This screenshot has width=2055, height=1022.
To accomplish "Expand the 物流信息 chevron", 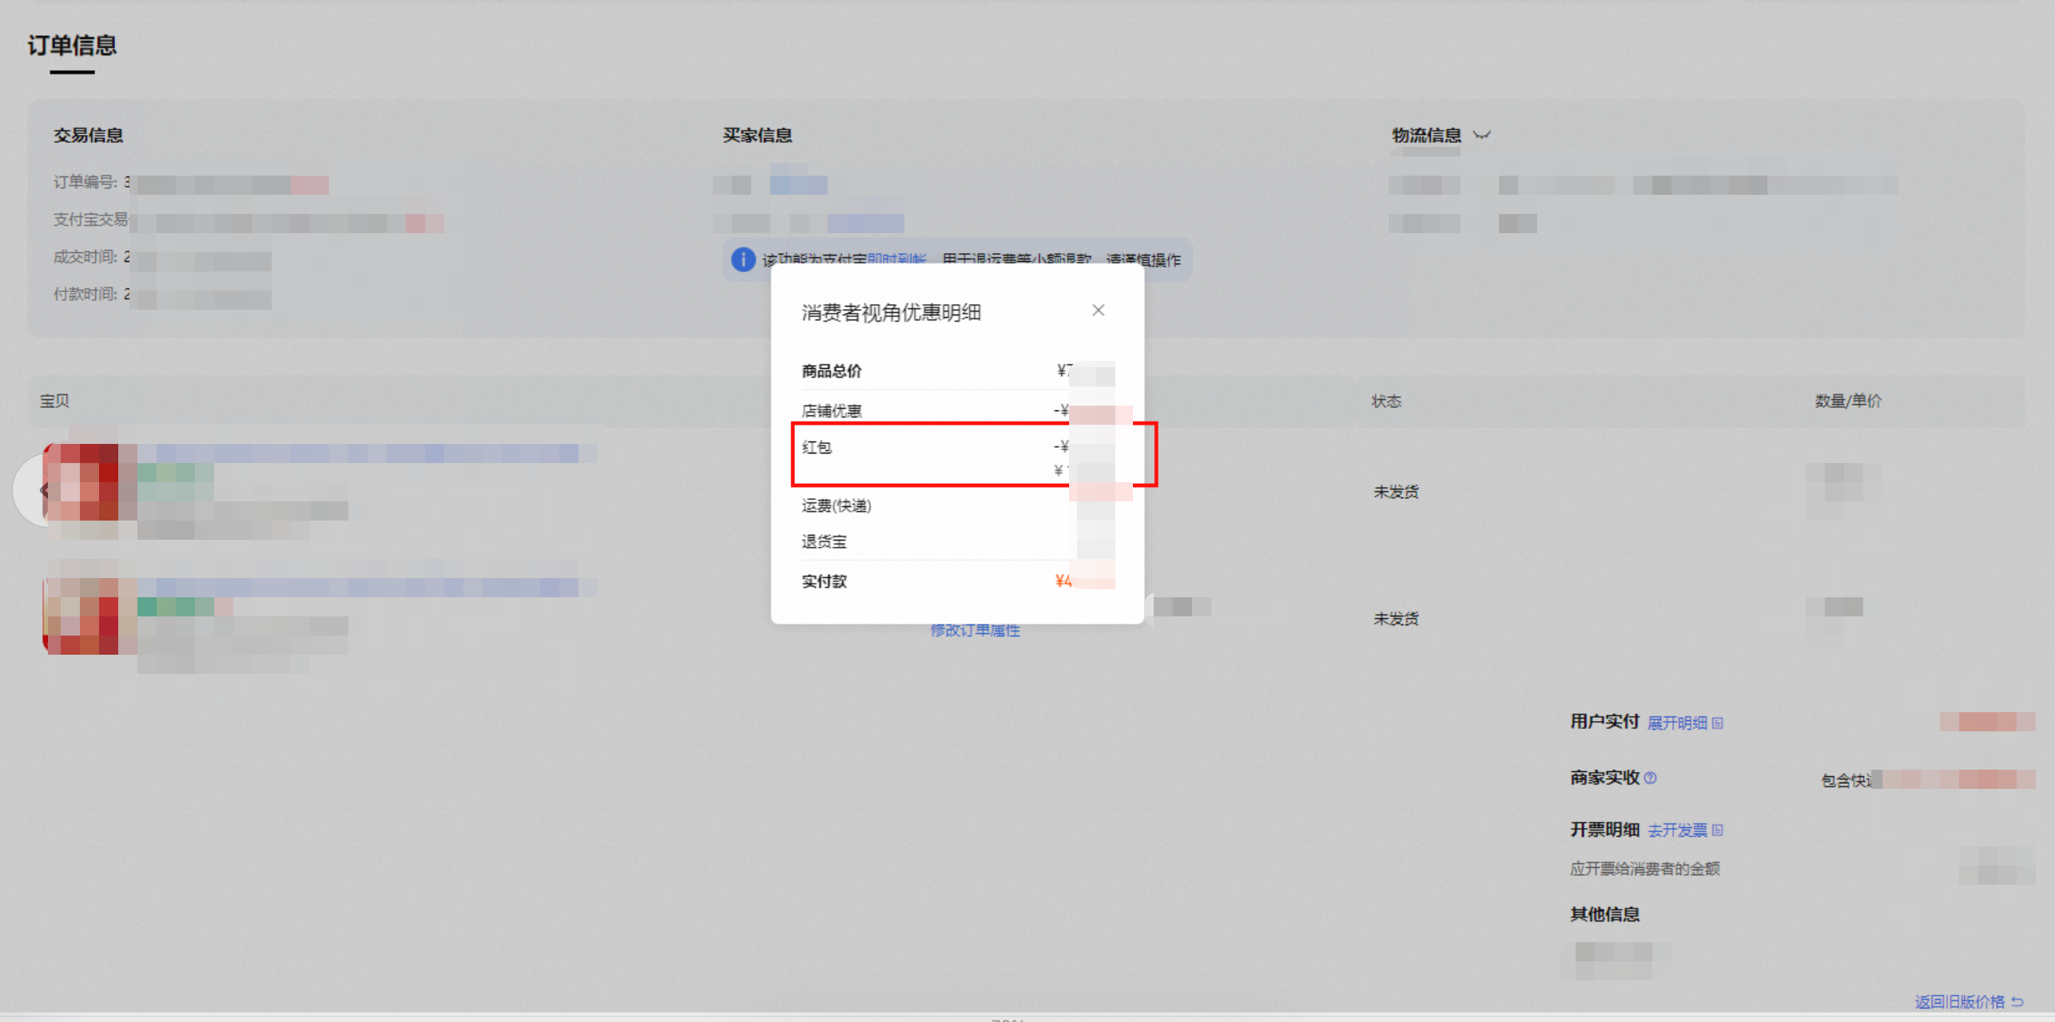I will [x=1482, y=135].
